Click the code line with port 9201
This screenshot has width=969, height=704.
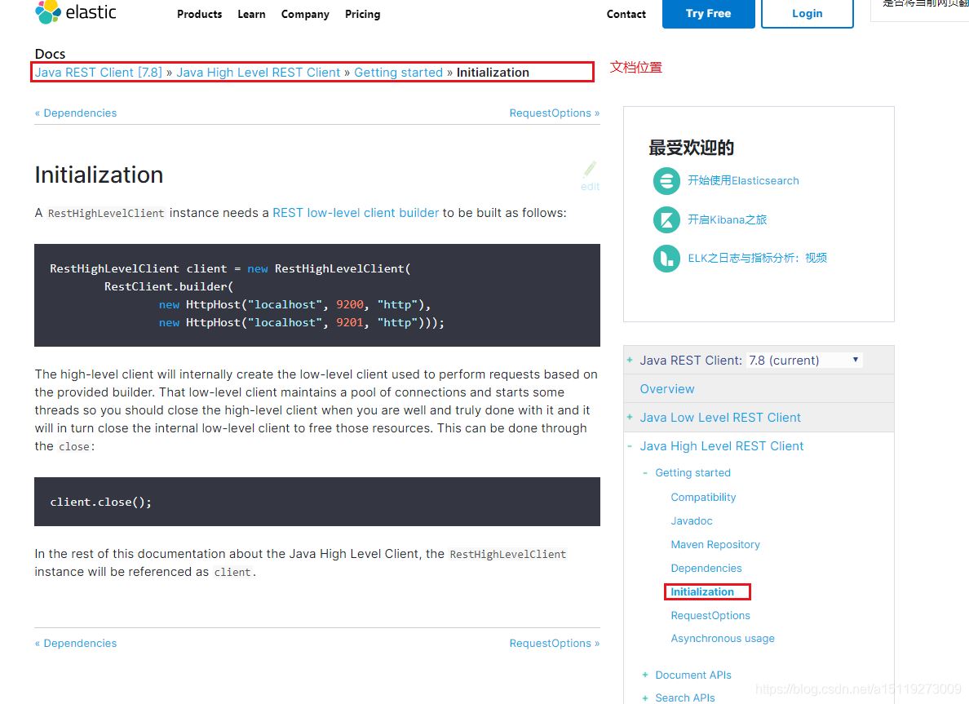click(302, 322)
